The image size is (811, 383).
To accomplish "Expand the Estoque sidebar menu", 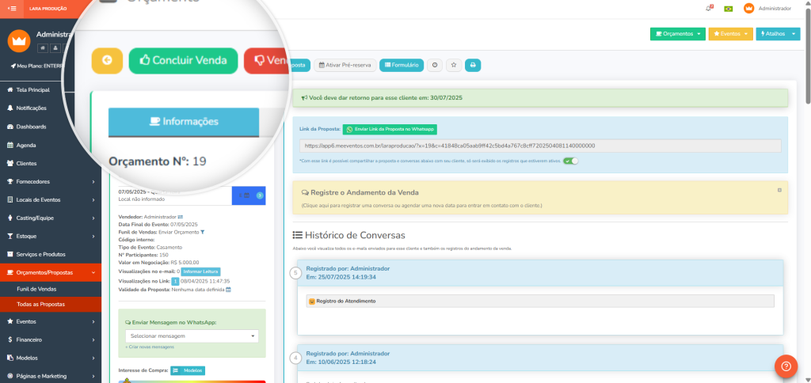I will tap(51, 236).
